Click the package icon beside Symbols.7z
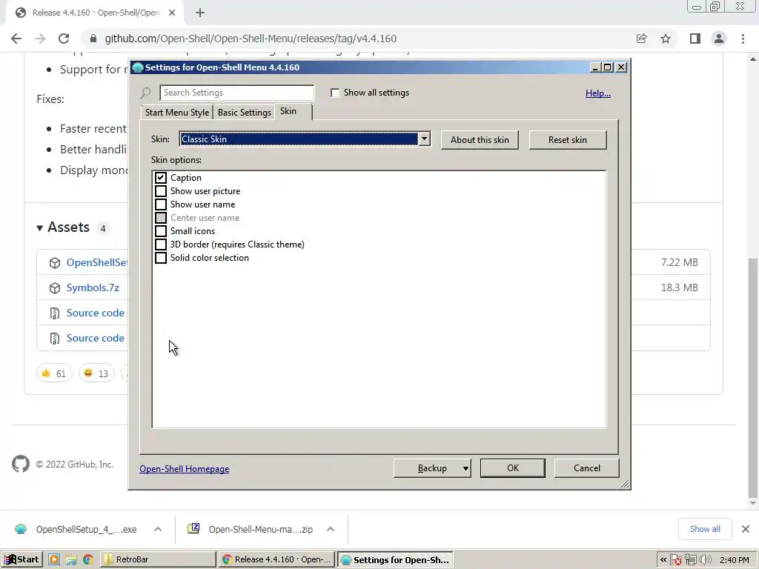 tap(55, 288)
